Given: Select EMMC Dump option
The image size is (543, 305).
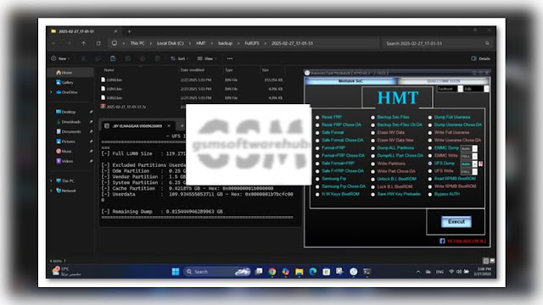Looking at the screenshot, I should (443, 148).
